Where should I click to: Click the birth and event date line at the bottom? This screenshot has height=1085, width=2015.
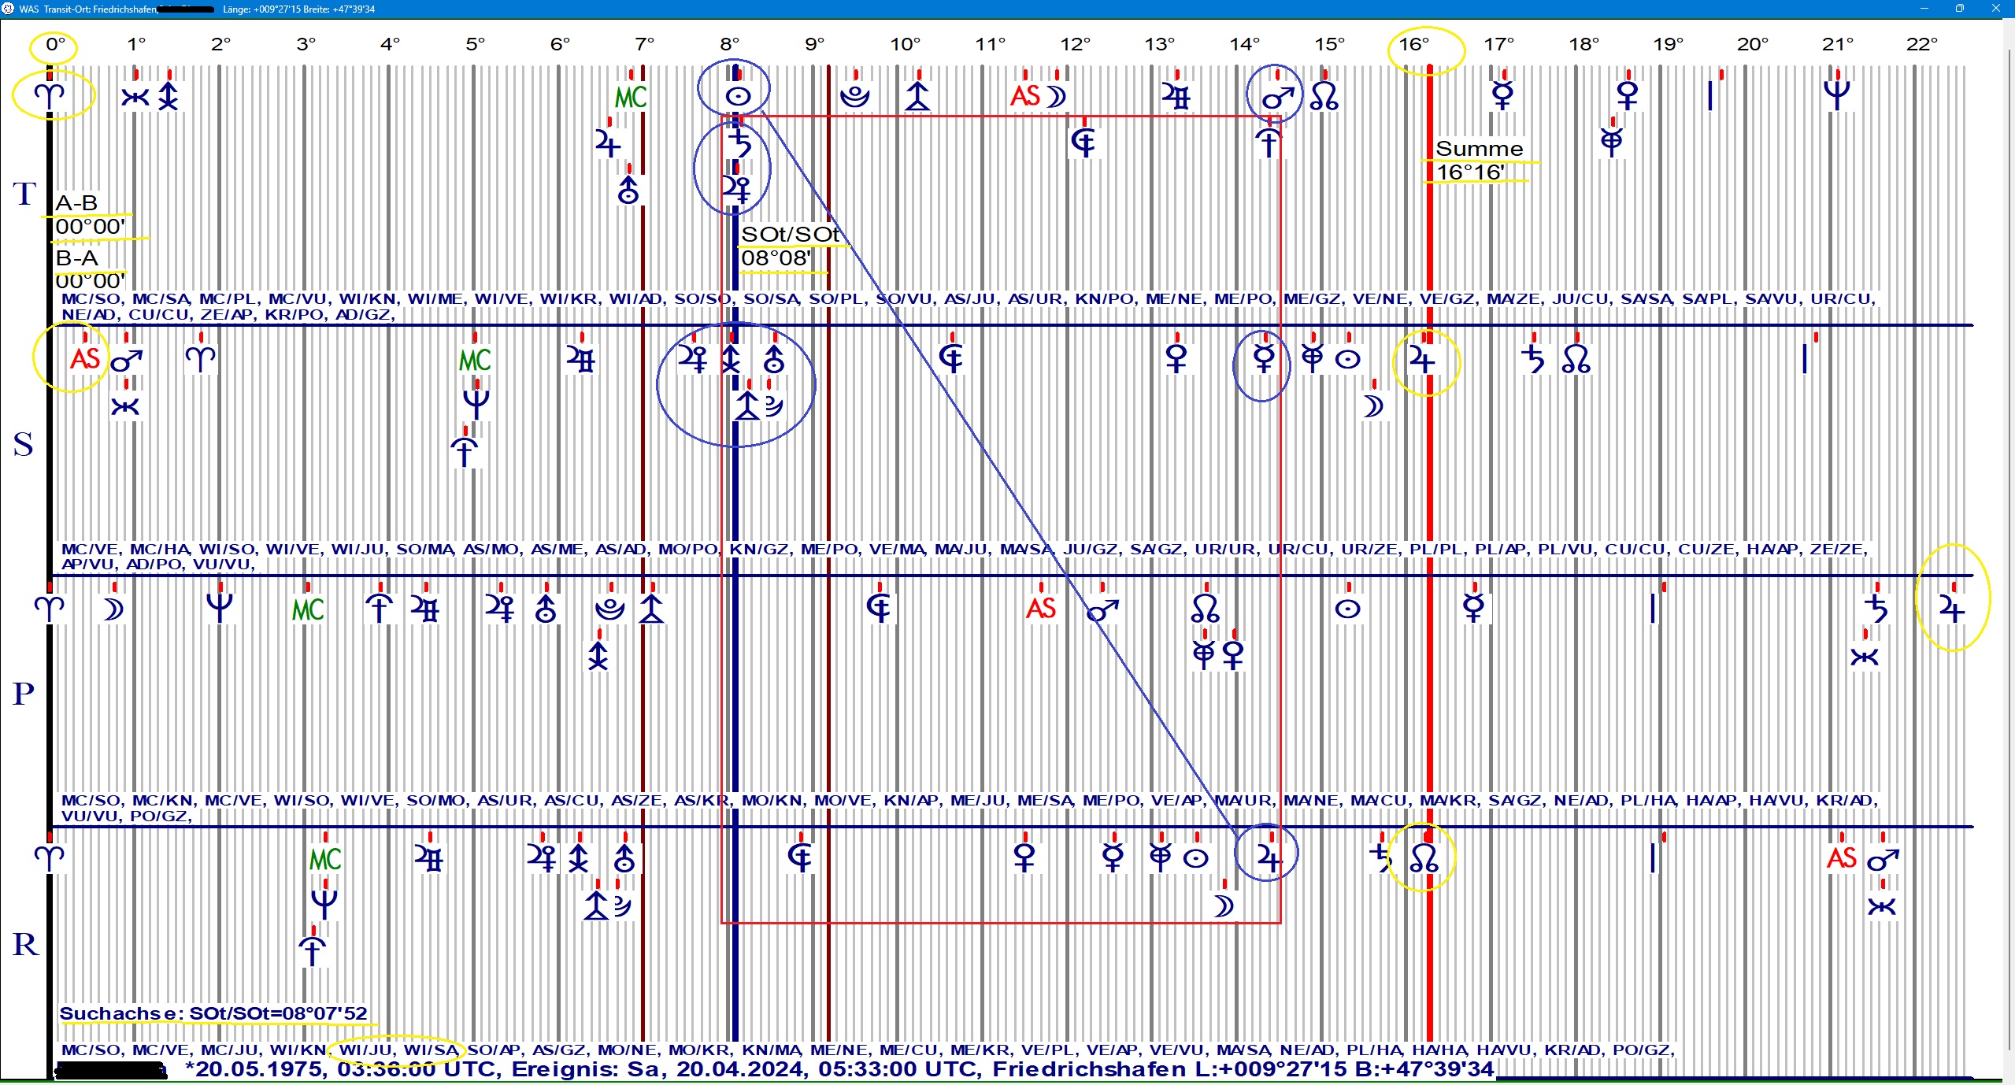839,1069
